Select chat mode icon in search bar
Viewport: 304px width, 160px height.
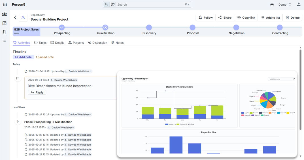click(113, 5)
